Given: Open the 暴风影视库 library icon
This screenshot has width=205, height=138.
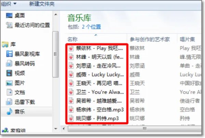Looking at the screenshot, I should (x=10, y=54).
